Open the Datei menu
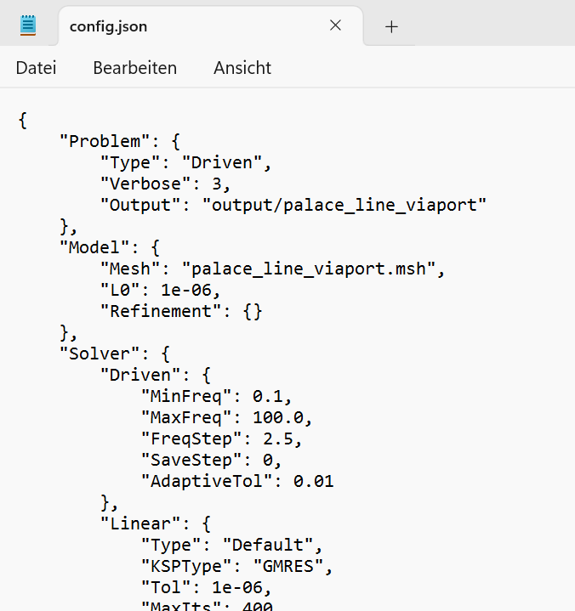Image resolution: width=575 pixels, height=611 pixels. (36, 68)
